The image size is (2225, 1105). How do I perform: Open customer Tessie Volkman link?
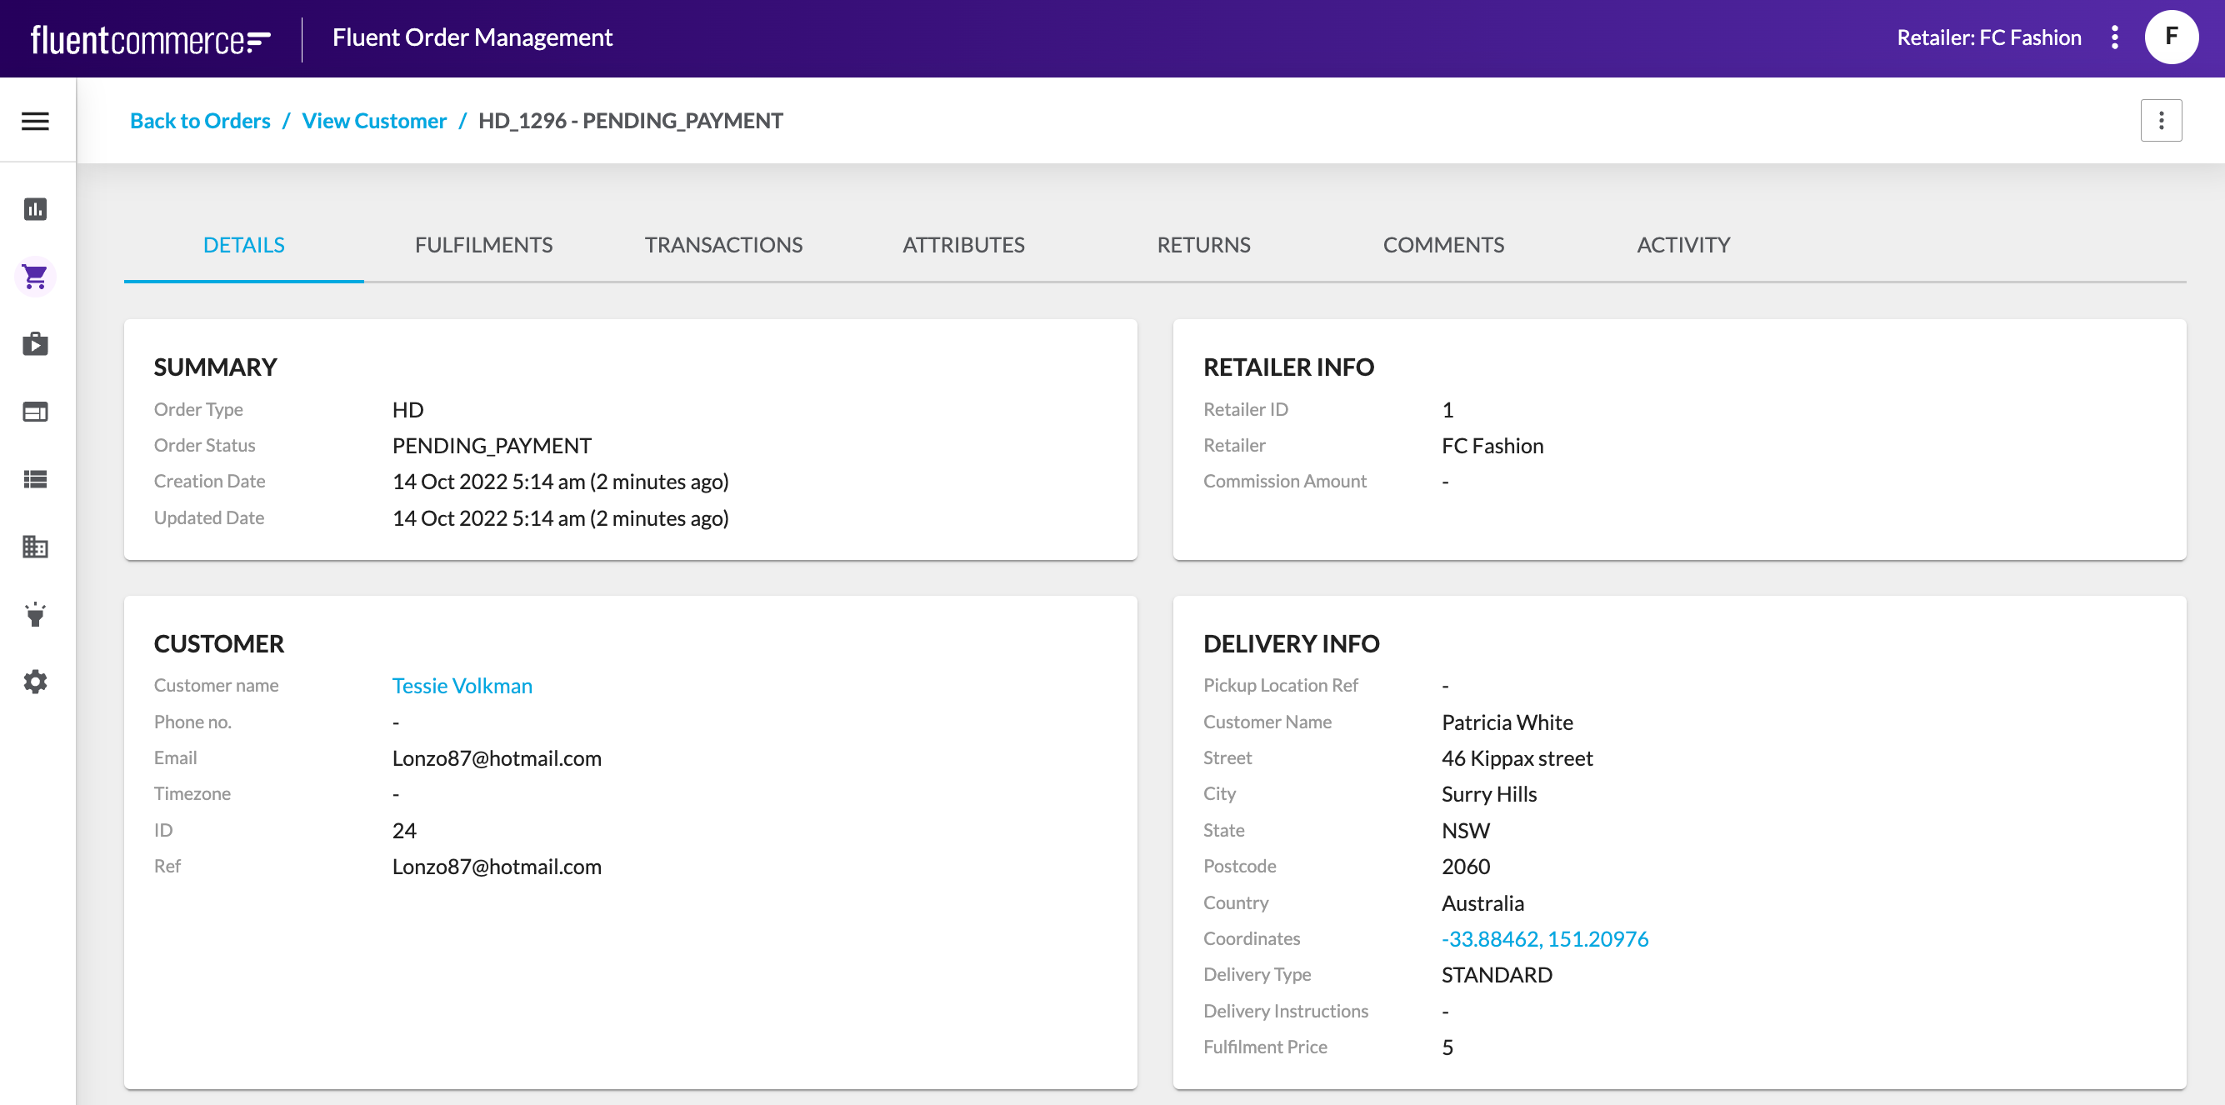462,686
